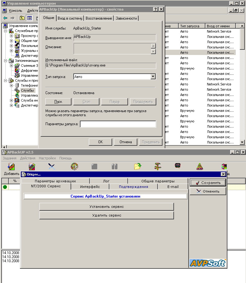
Task: Click the up-one-level folder toolbar icon
Action: point(22,18)
